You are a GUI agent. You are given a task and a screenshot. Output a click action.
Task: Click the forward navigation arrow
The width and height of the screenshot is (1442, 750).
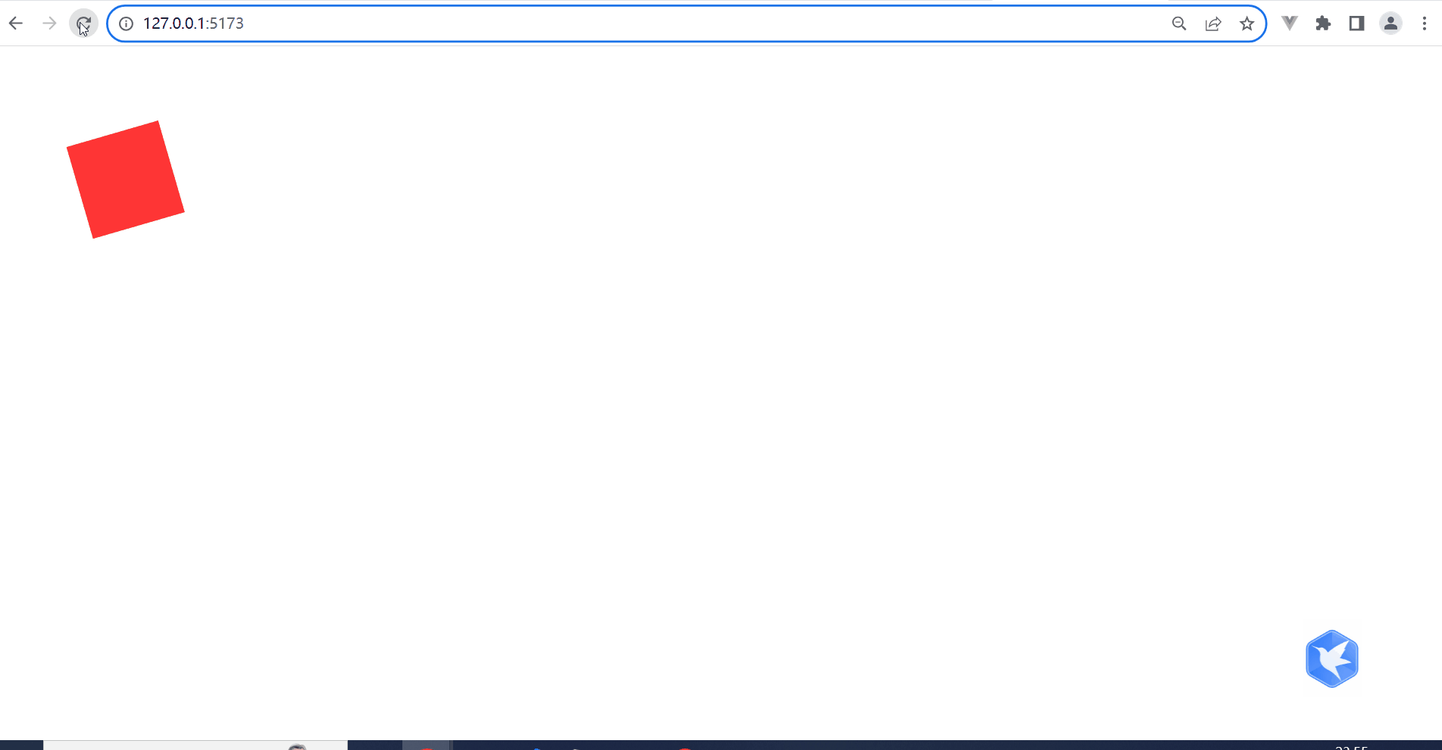click(x=49, y=23)
